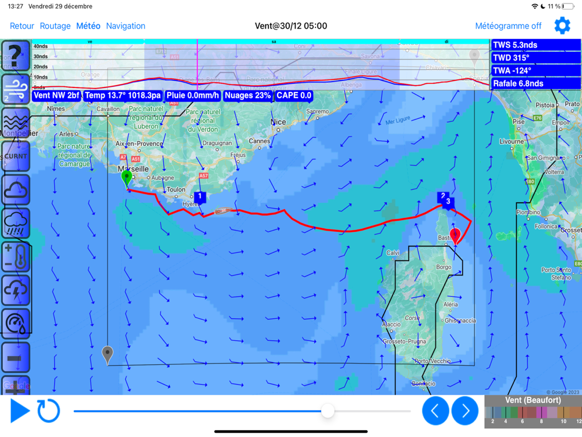Tap the Vent (Beaufort) color legend

(533, 411)
